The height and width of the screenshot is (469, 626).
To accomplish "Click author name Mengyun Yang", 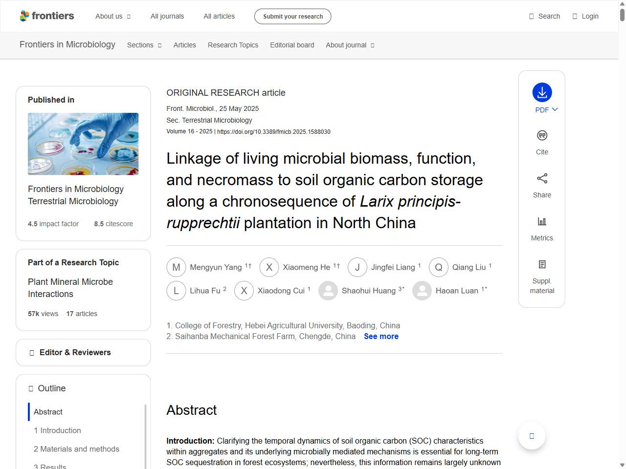I will pos(216,267).
